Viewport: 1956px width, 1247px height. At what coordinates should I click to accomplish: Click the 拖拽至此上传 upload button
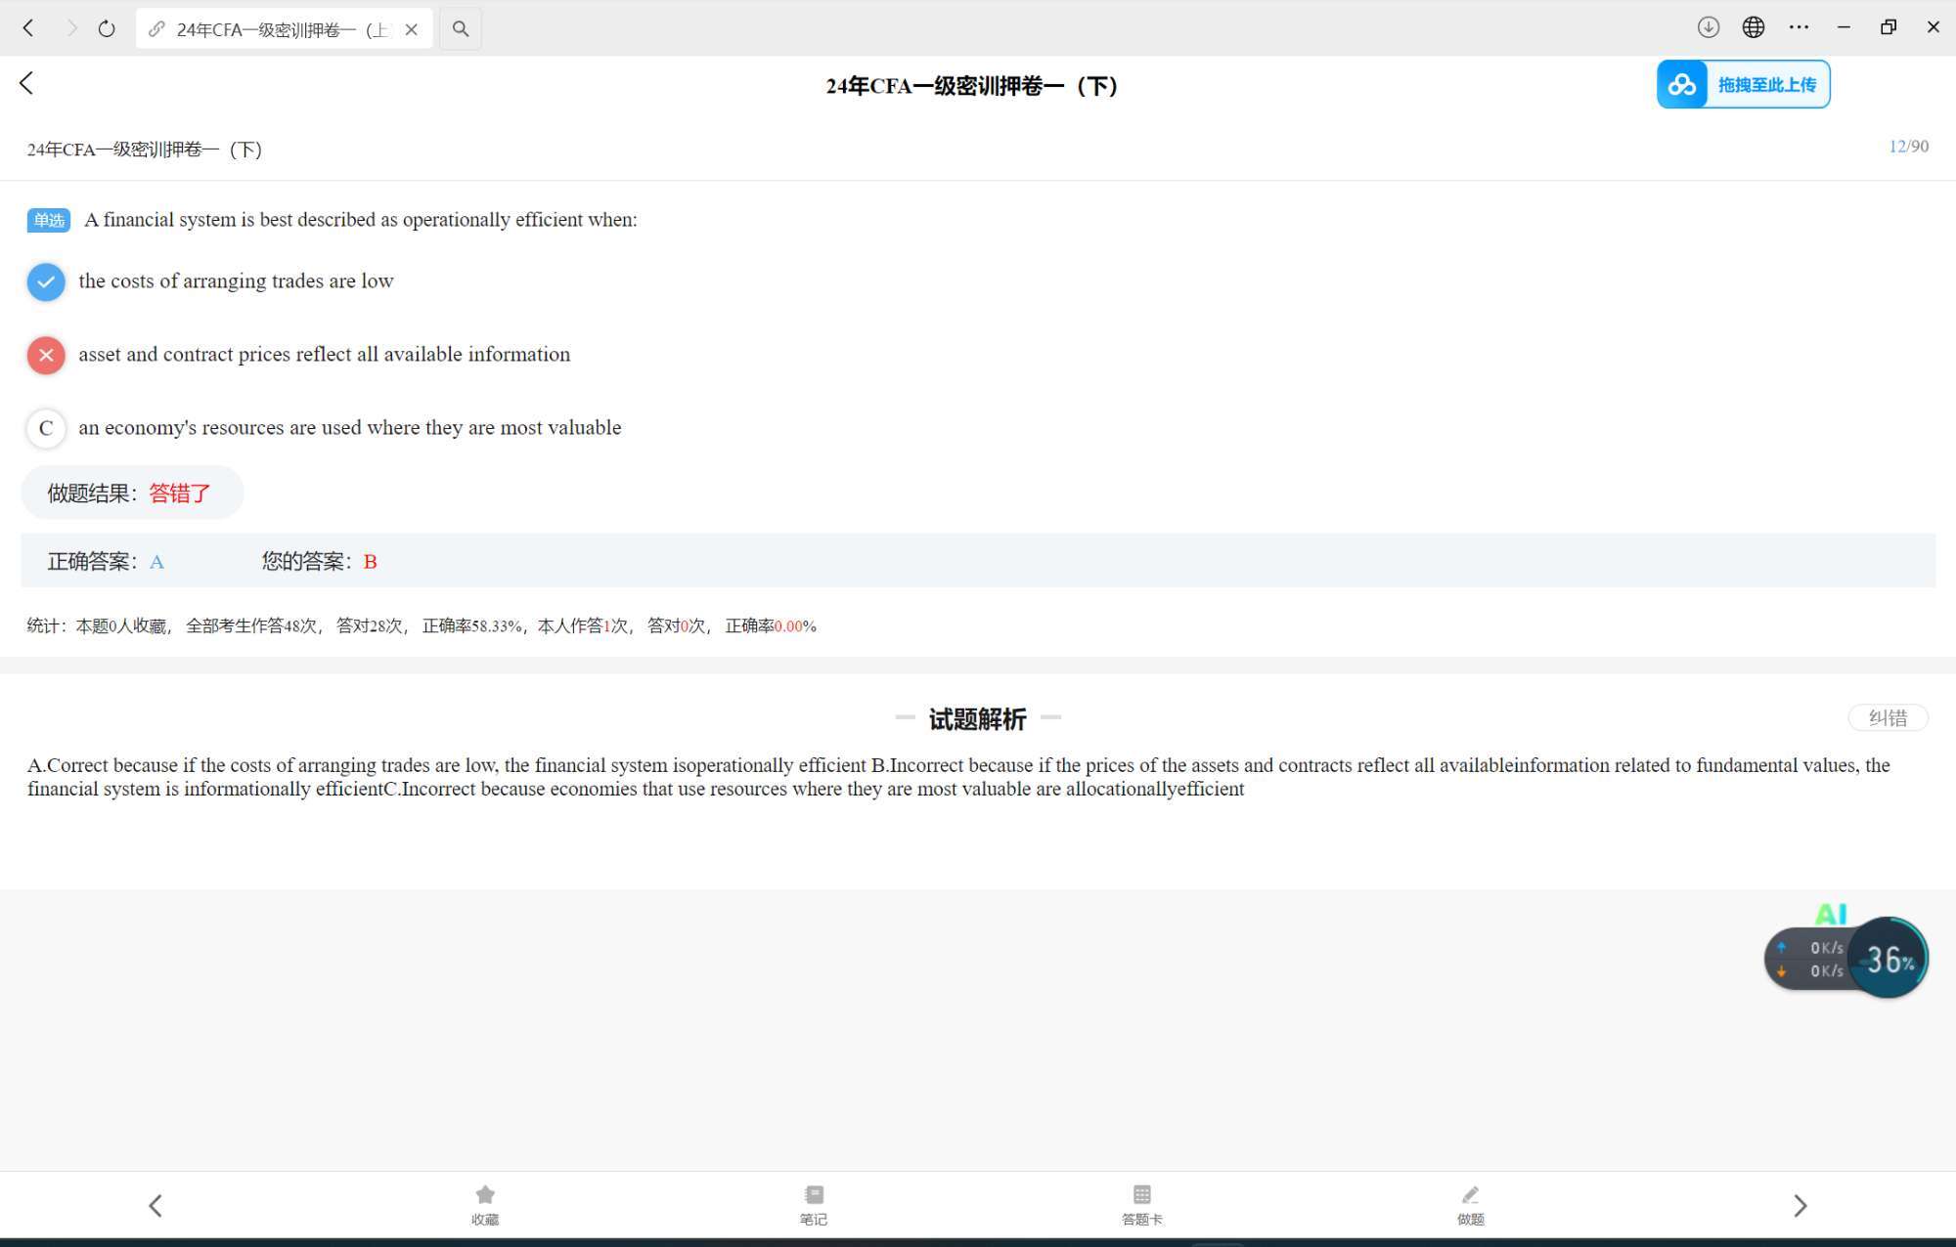pos(1743,85)
